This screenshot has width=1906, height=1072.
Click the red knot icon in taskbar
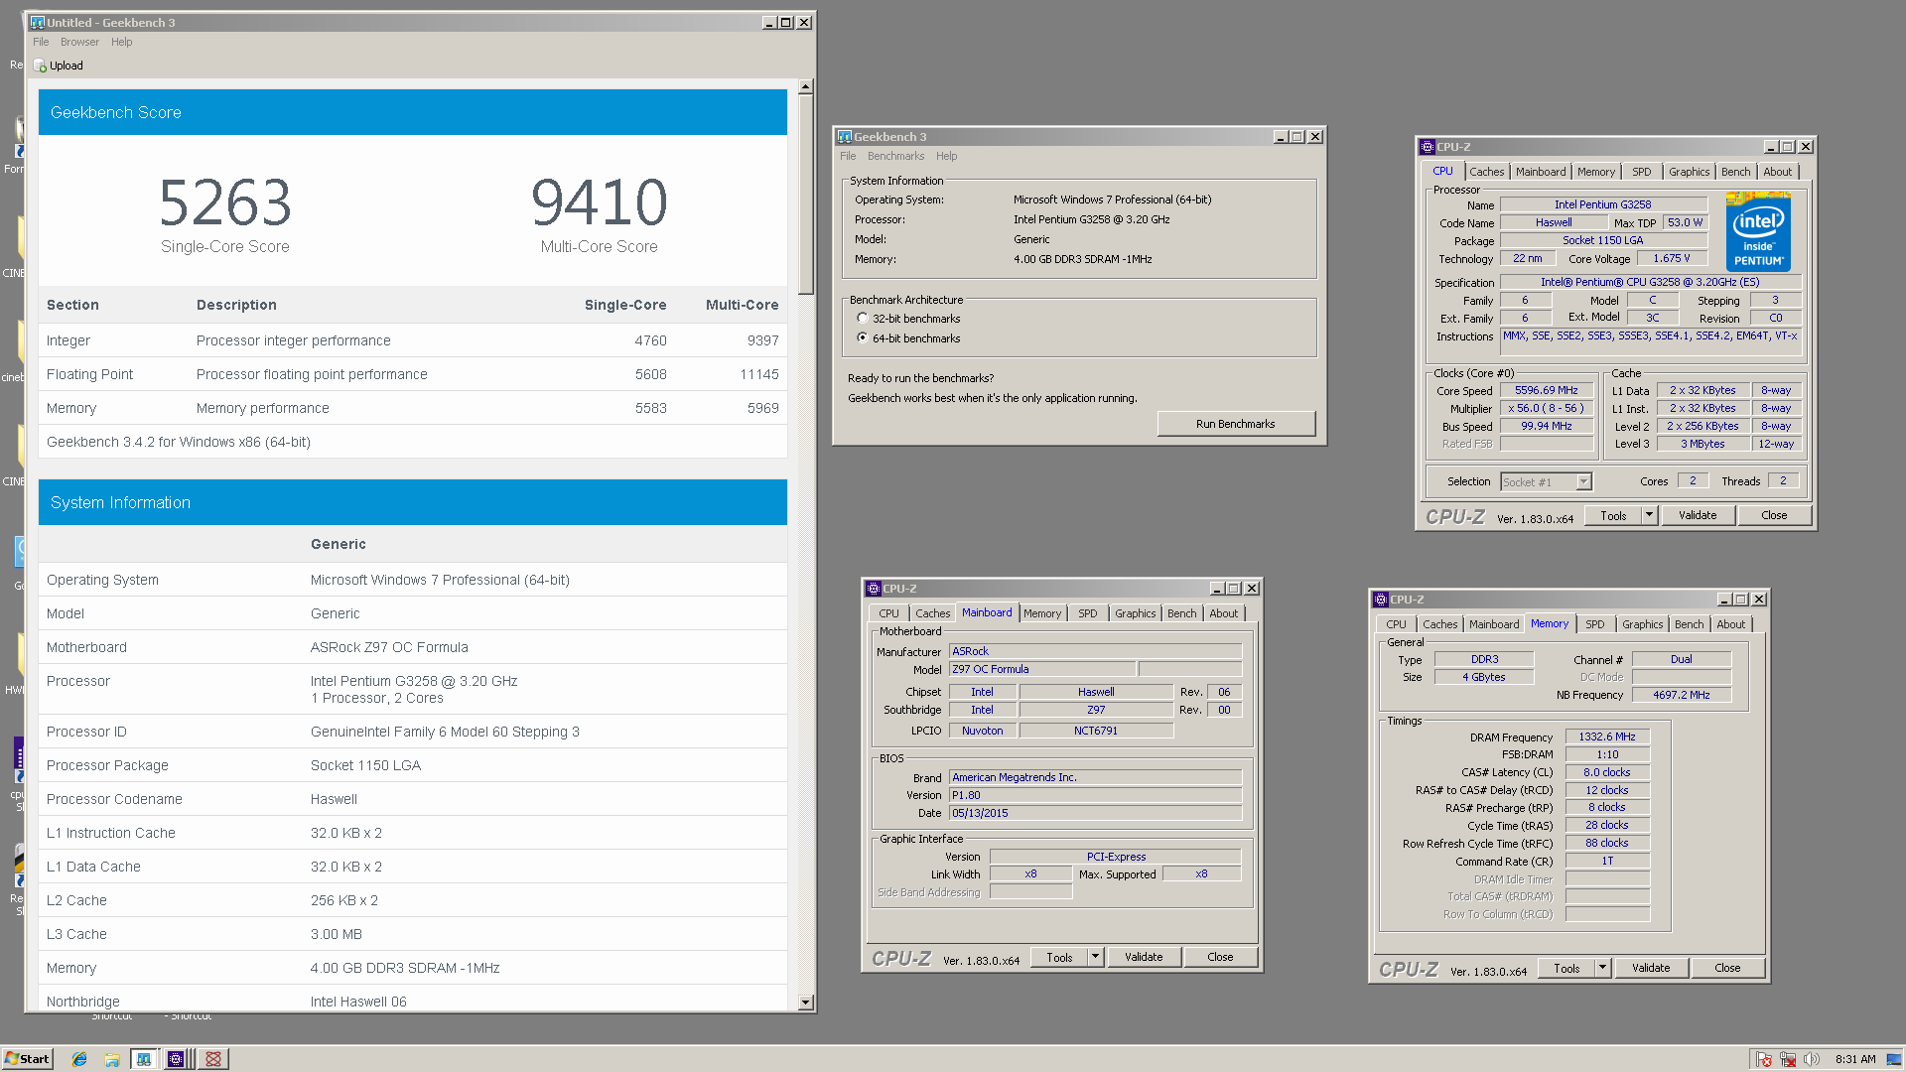tap(212, 1059)
